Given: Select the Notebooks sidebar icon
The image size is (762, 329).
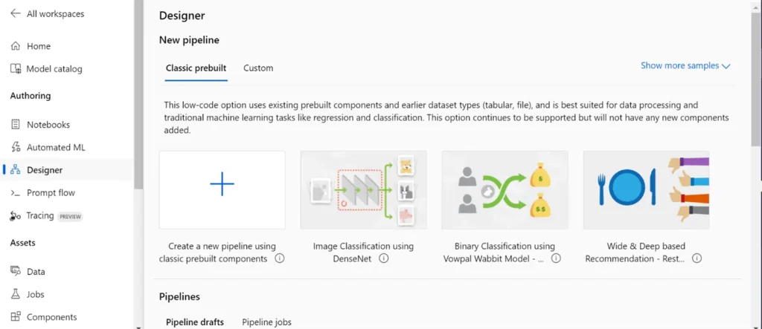Looking at the screenshot, I should pyautogui.click(x=16, y=125).
